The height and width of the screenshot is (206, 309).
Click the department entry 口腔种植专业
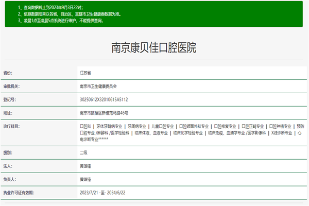[280, 126]
